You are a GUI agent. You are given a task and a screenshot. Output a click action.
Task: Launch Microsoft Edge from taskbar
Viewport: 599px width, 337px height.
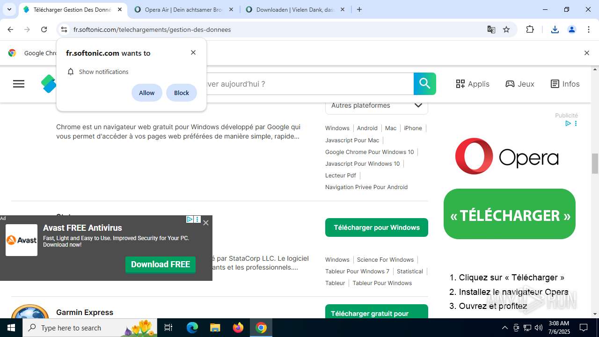(x=192, y=328)
